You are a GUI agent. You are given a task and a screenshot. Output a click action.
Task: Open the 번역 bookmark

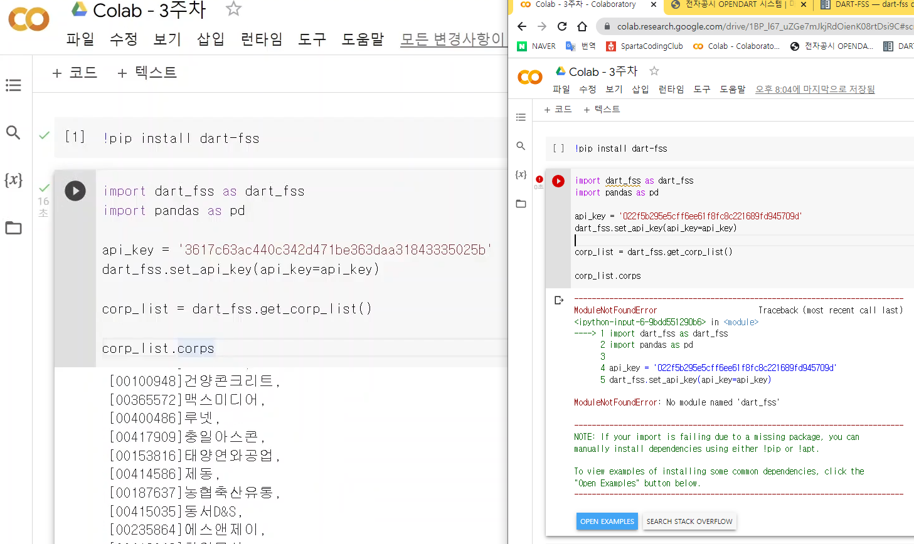(x=581, y=46)
